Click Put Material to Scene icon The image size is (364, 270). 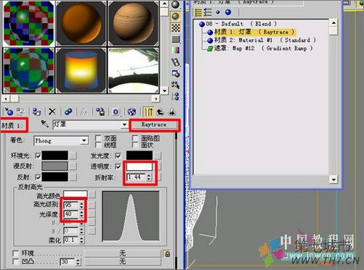coord(20,111)
